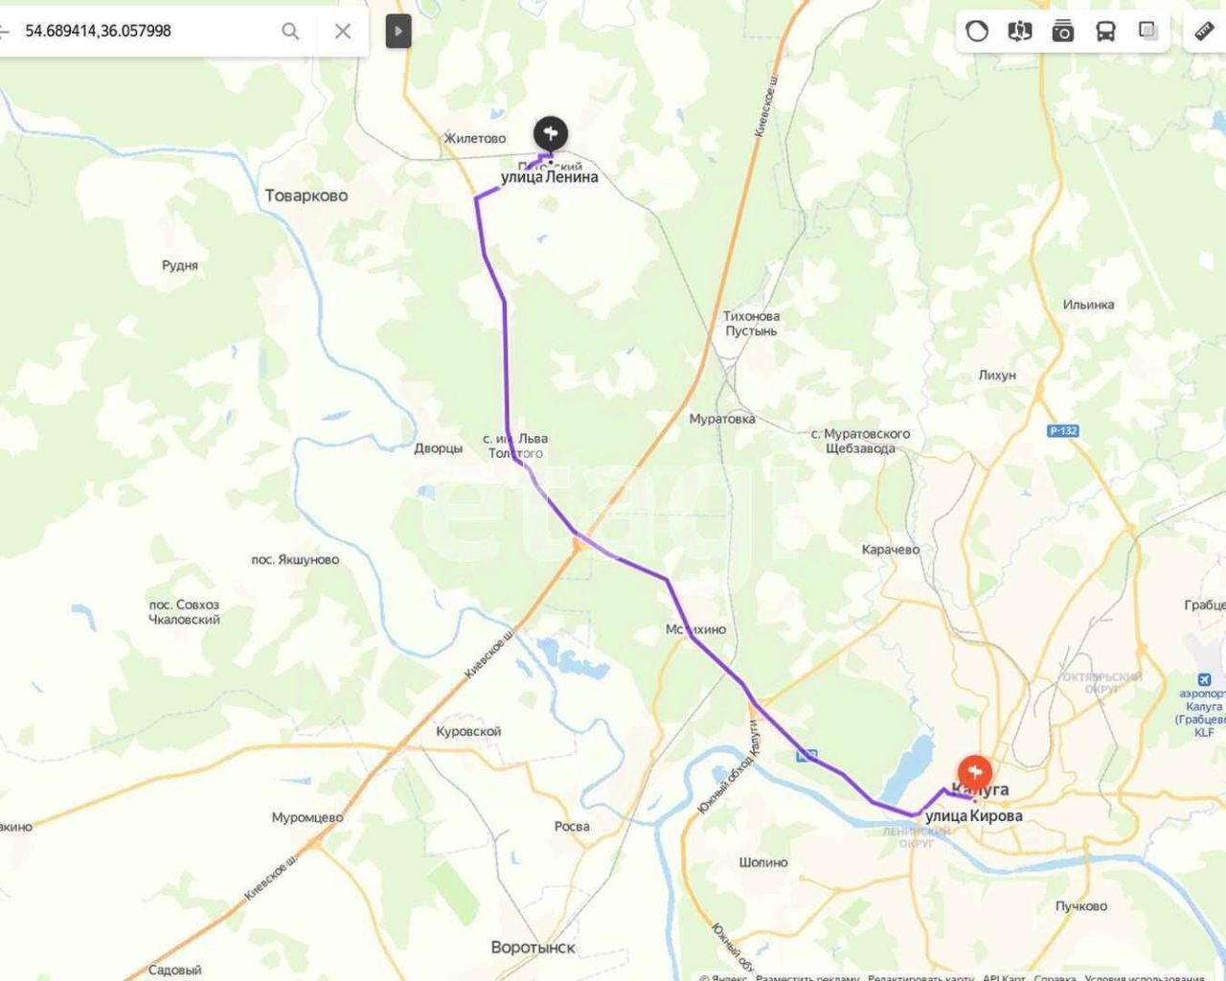
Task: Enable public transport bus layer
Action: point(1105,32)
